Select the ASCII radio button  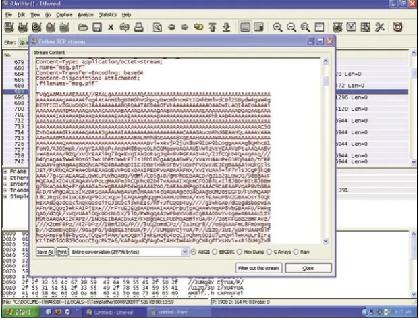[x=194, y=252]
